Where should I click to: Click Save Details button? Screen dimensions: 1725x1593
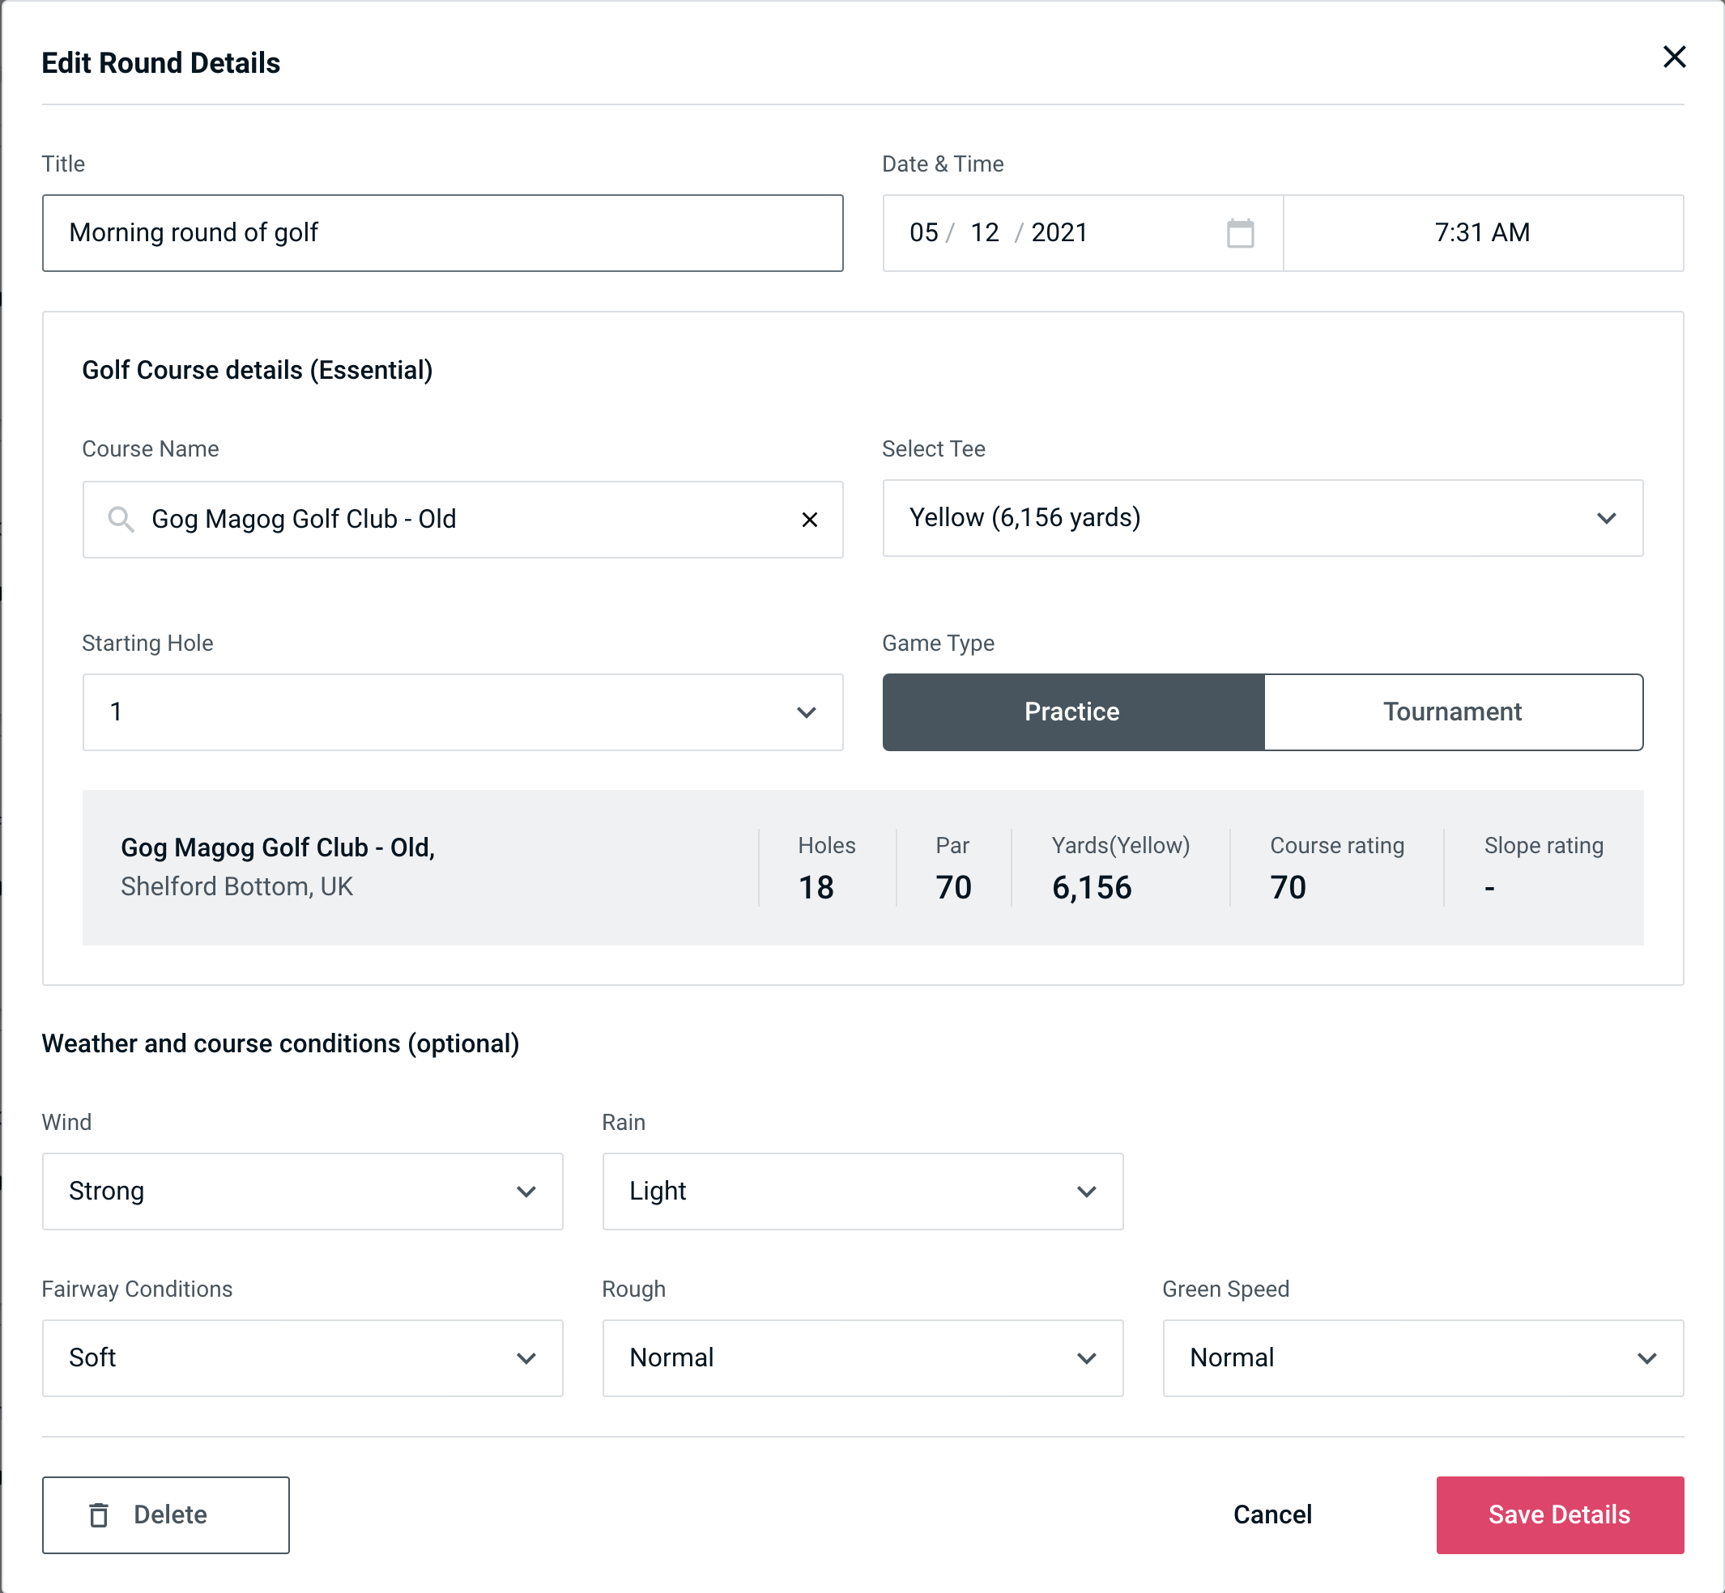click(x=1558, y=1514)
